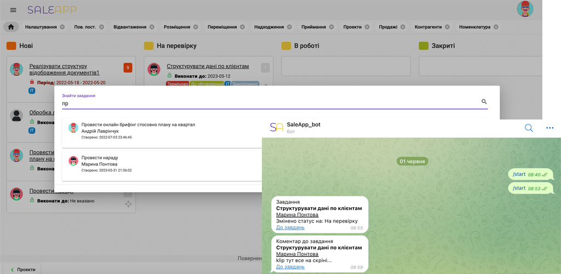This screenshot has height=274, width=561.
Task: Click the red lock icon by Період
Action: click(32, 82)
